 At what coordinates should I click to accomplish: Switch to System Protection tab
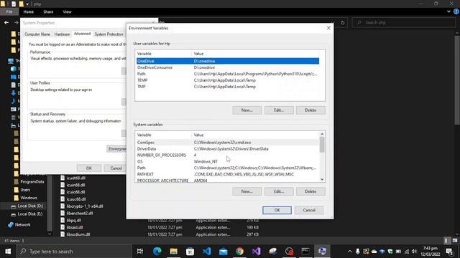(109, 34)
